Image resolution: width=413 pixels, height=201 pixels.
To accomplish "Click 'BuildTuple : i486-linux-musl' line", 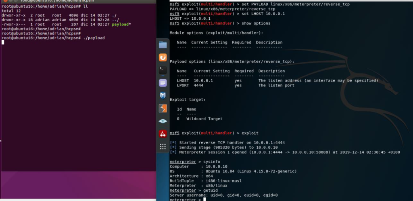I will click(206, 181).
